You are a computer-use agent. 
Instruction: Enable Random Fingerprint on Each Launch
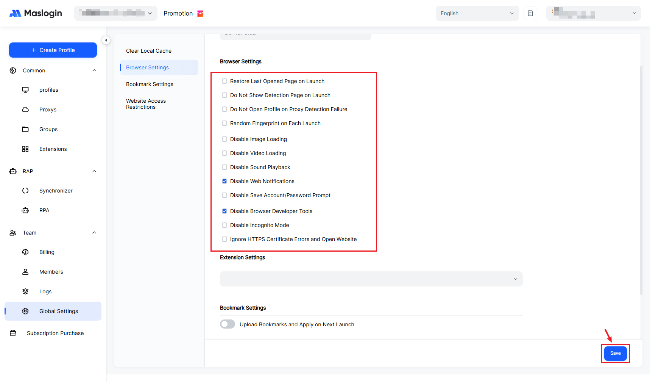coord(224,123)
